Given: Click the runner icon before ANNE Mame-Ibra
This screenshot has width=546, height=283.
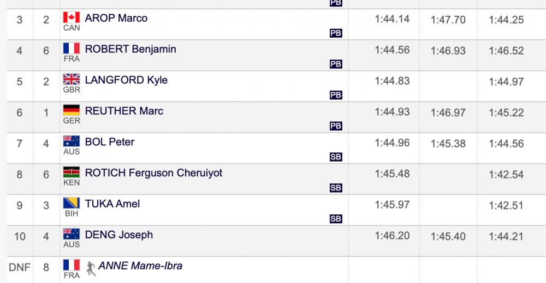Looking at the screenshot, I should tap(91, 268).
